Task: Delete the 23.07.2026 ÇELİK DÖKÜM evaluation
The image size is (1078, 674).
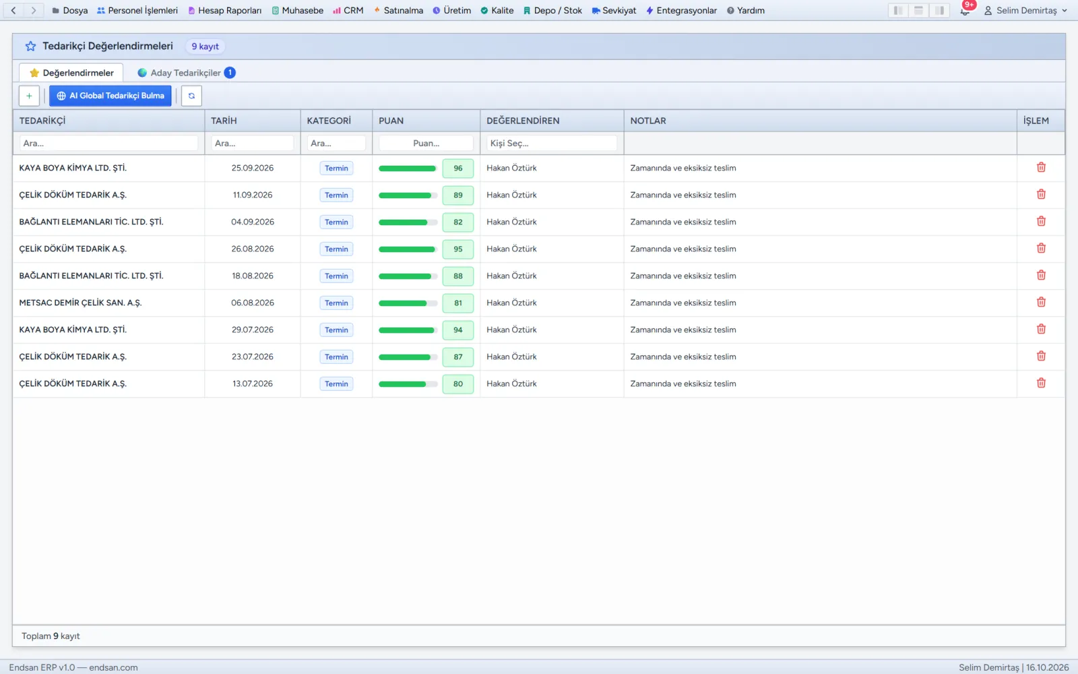Action: coord(1041,356)
